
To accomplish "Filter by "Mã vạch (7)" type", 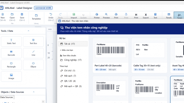I will coord(68,76).
